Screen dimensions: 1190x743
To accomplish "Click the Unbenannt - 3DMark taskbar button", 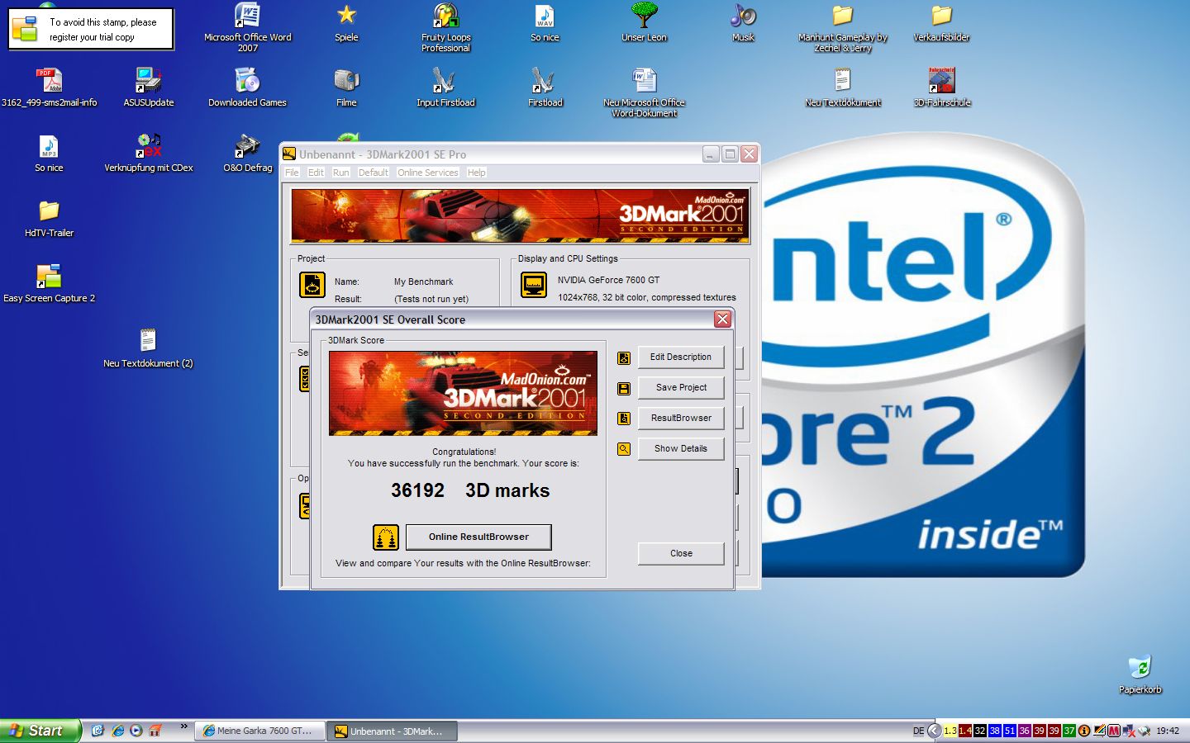I will click(393, 731).
